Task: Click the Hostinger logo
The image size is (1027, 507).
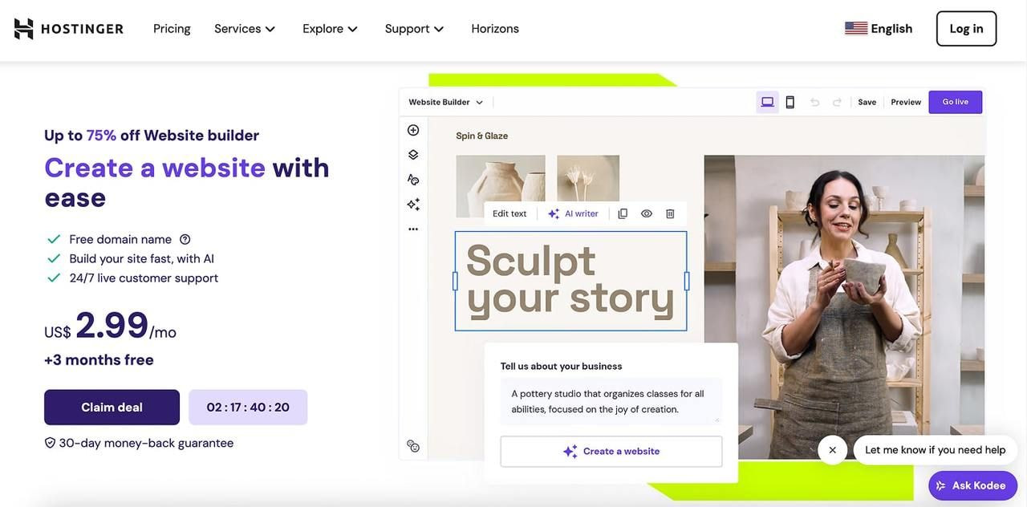Action: (x=69, y=29)
